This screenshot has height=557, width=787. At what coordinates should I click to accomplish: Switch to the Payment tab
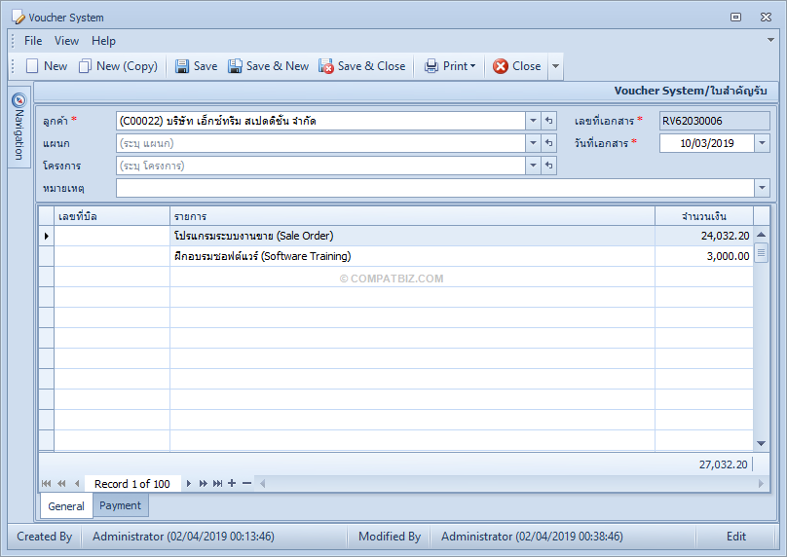(120, 505)
